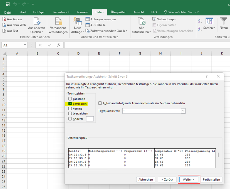Click the Abfragen anzeigen icon
Viewport: 230px width, 189px height.
pyautogui.click(x=88, y=19)
